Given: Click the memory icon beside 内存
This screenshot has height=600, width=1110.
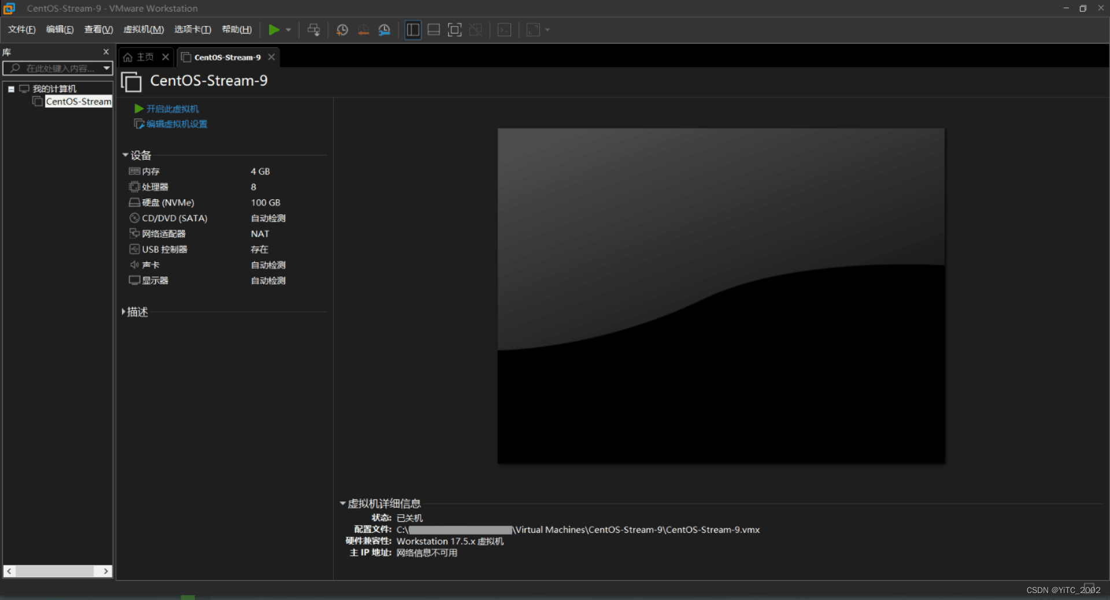Looking at the screenshot, I should (134, 171).
